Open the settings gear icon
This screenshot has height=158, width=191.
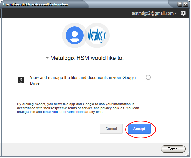click(x=184, y=13)
